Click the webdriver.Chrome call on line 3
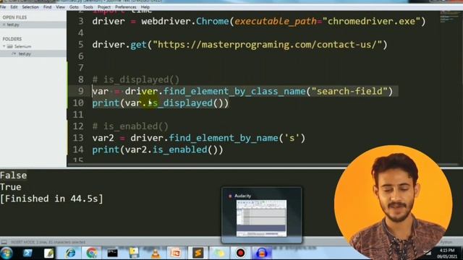The width and height of the screenshot is (463, 260). click(185, 21)
